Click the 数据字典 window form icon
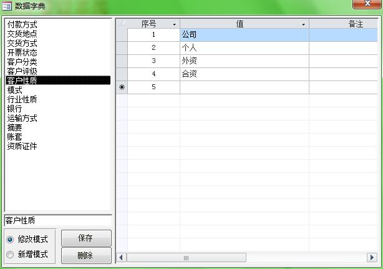383x269 pixels. click(7, 6)
